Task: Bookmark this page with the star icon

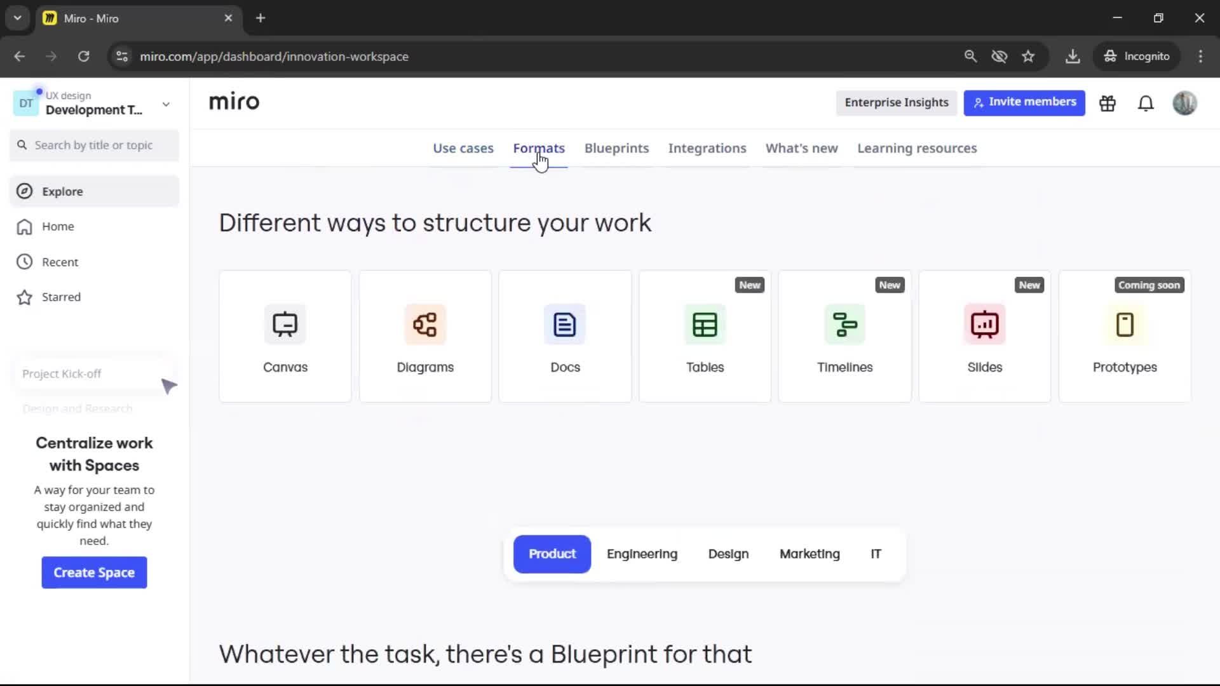Action: pyautogui.click(x=1028, y=56)
